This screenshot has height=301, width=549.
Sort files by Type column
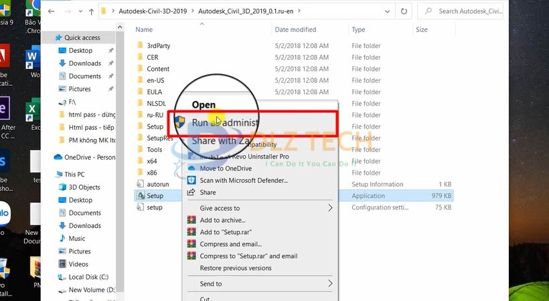[x=358, y=29]
